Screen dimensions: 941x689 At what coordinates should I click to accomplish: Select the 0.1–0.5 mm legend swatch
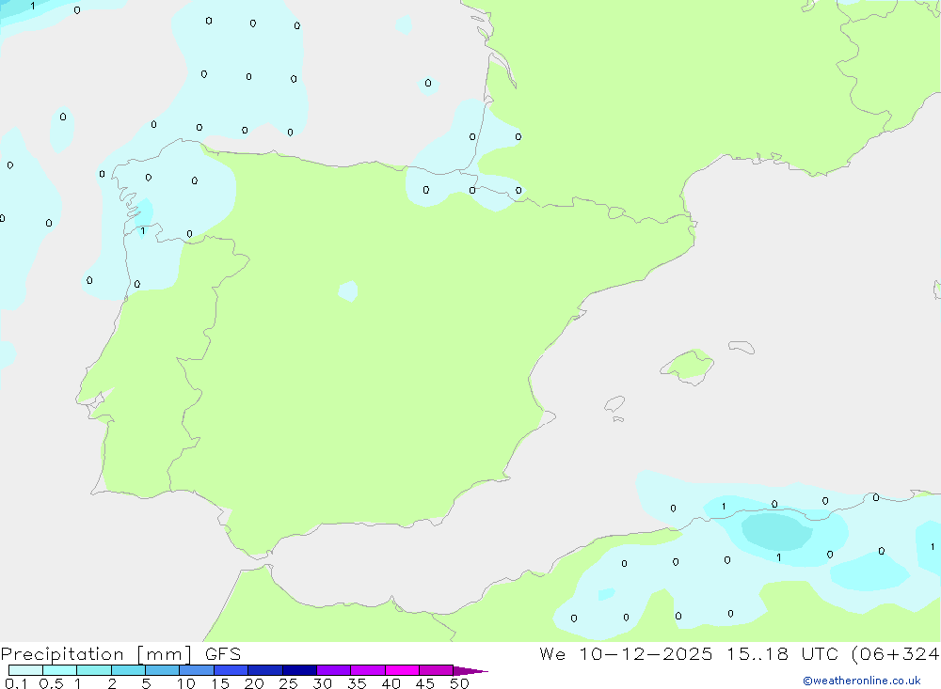pyautogui.click(x=25, y=670)
